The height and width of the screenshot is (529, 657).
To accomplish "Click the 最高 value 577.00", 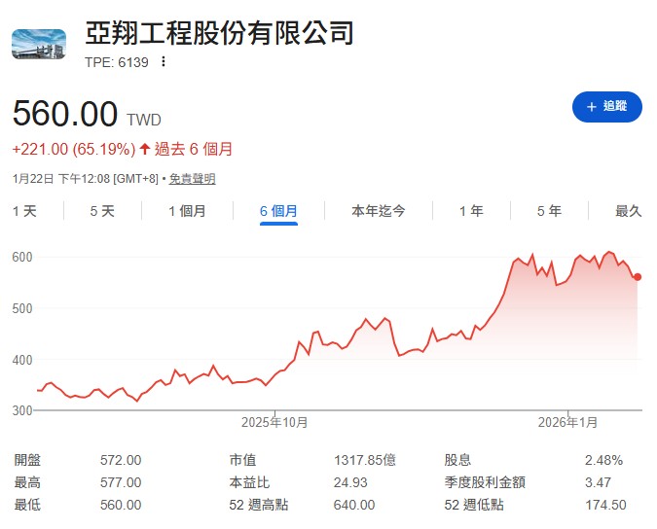I will tap(121, 482).
